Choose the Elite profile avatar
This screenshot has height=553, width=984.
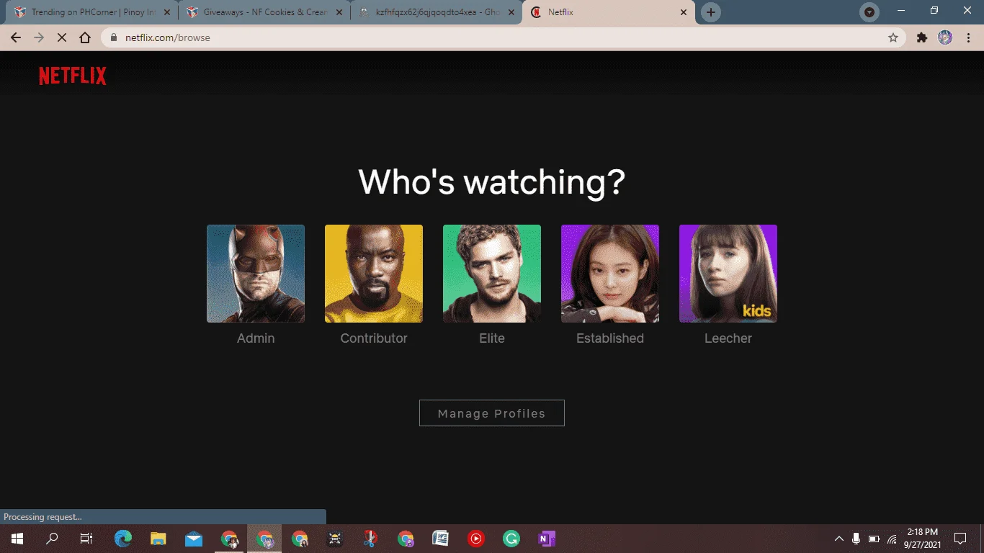pos(492,274)
